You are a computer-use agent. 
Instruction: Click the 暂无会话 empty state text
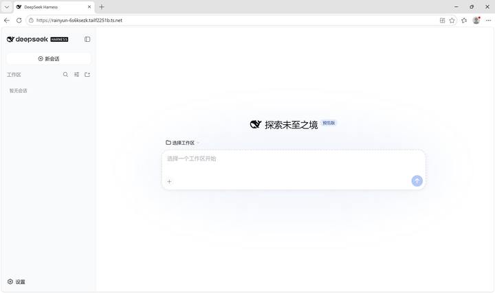pos(19,91)
